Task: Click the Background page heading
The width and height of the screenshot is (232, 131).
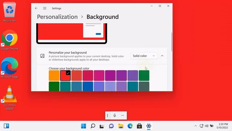Action: coord(103,17)
